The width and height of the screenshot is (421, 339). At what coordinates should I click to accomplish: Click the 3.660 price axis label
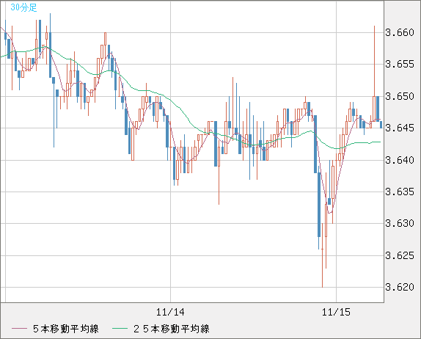(400, 32)
